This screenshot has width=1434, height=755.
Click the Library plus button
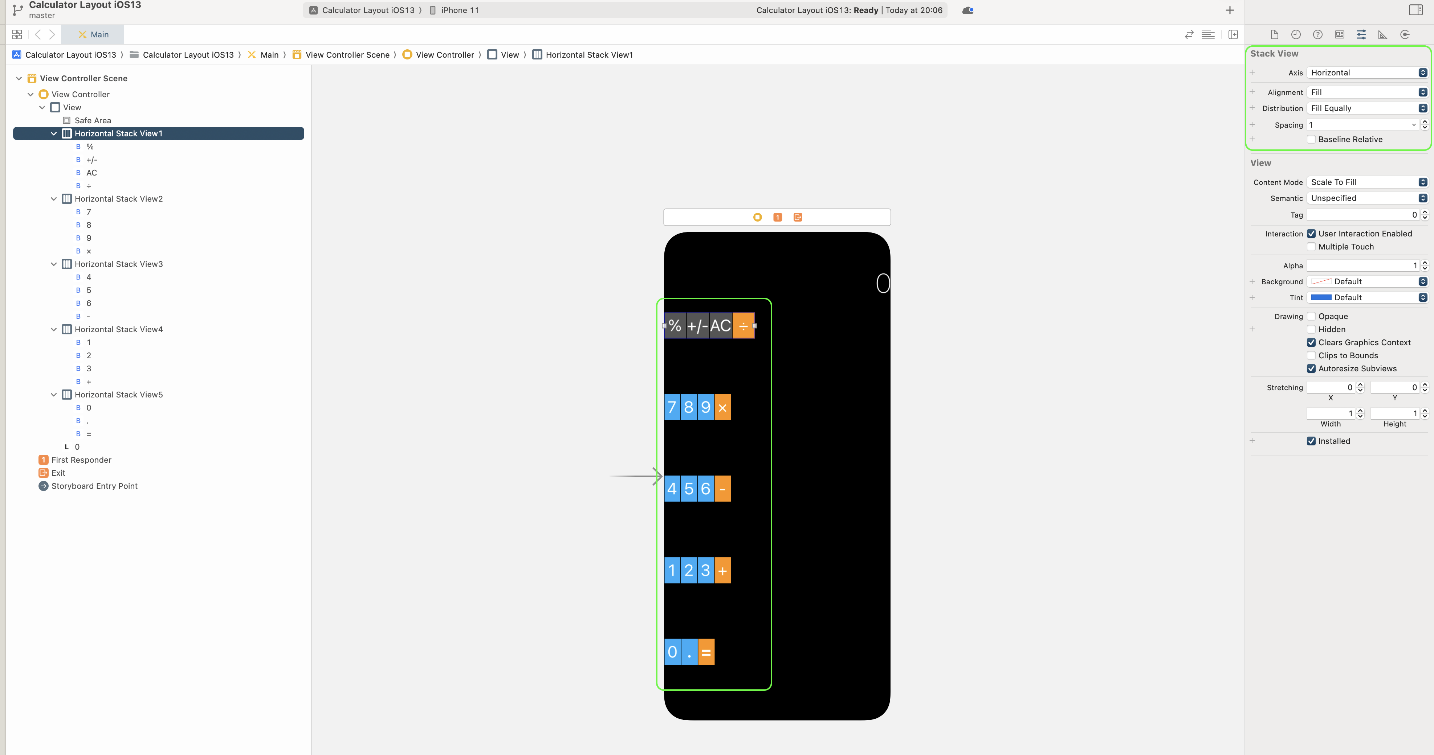[1230, 10]
